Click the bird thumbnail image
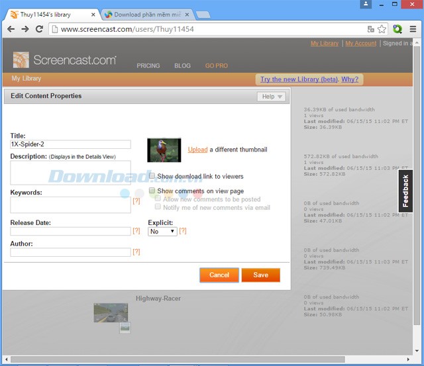Screen dimensions: 424x366 164,150
